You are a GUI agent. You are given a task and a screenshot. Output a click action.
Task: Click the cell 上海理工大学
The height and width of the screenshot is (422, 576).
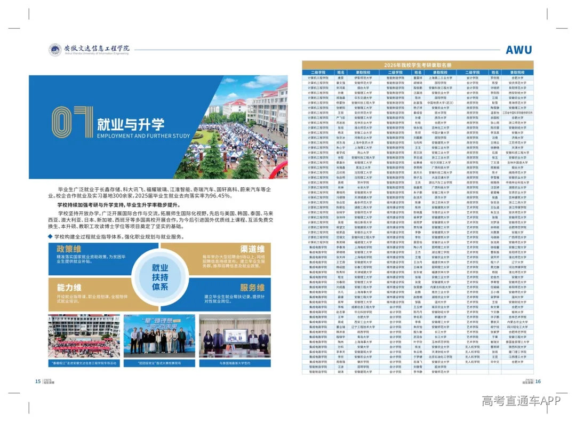point(363,147)
